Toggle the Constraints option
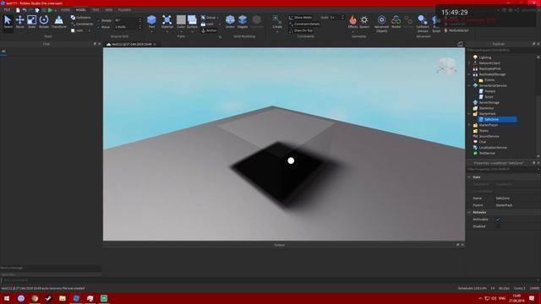541x304 pixels. pos(82,24)
